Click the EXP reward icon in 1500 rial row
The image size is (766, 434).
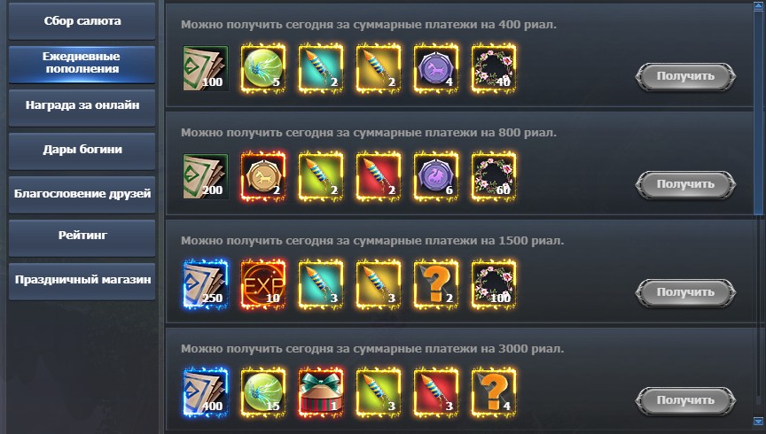[263, 284]
